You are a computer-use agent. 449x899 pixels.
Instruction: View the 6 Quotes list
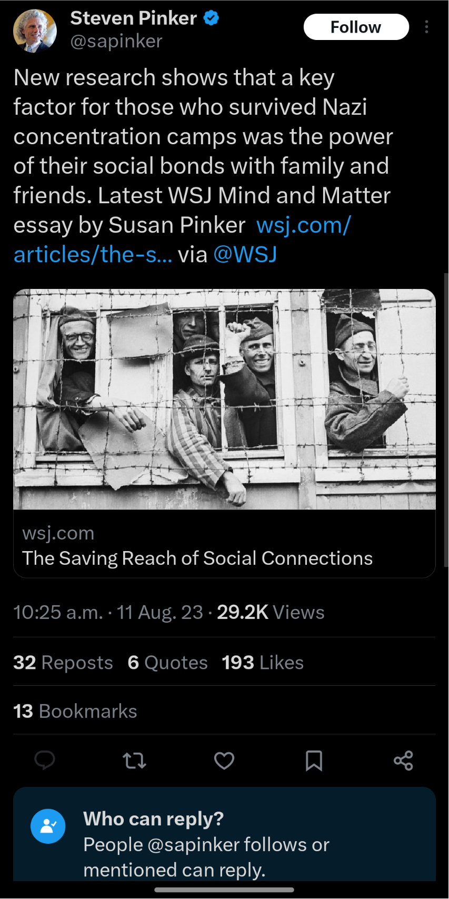168,662
